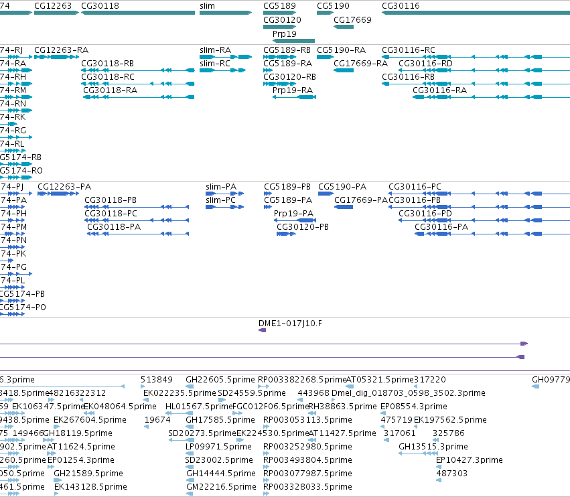
Task: Click the CG5190 gene label
Action: click(x=333, y=6)
